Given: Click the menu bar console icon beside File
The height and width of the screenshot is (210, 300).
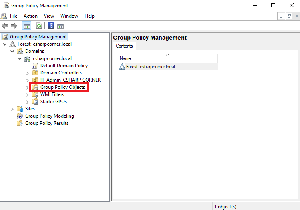Looking at the screenshot, I should (x=4, y=16).
